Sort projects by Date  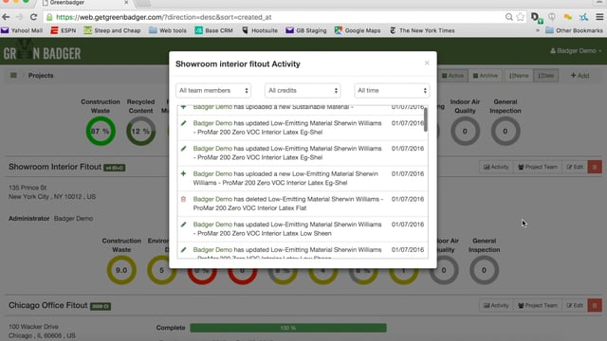pos(546,76)
